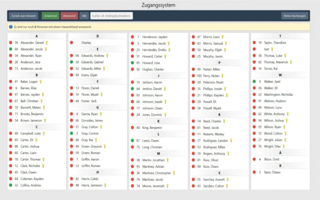The height and width of the screenshot is (200, 320).
Task: Click the info icon in the yellow banner
Action: (x=10, y=27)
